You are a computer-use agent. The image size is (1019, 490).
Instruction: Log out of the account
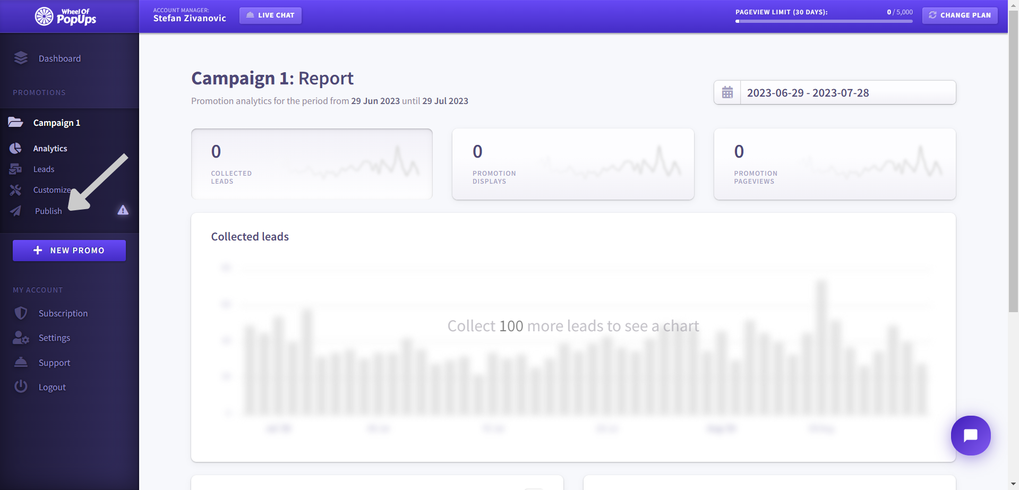pyautogui.click(x=52, y=388)
